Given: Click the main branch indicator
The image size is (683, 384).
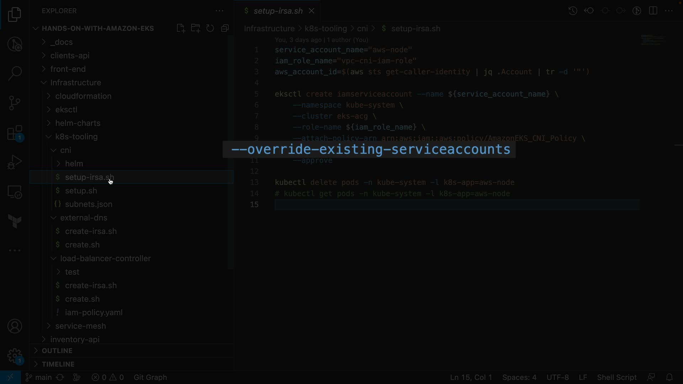Looking at the screenshot, I should pos(39,377).
